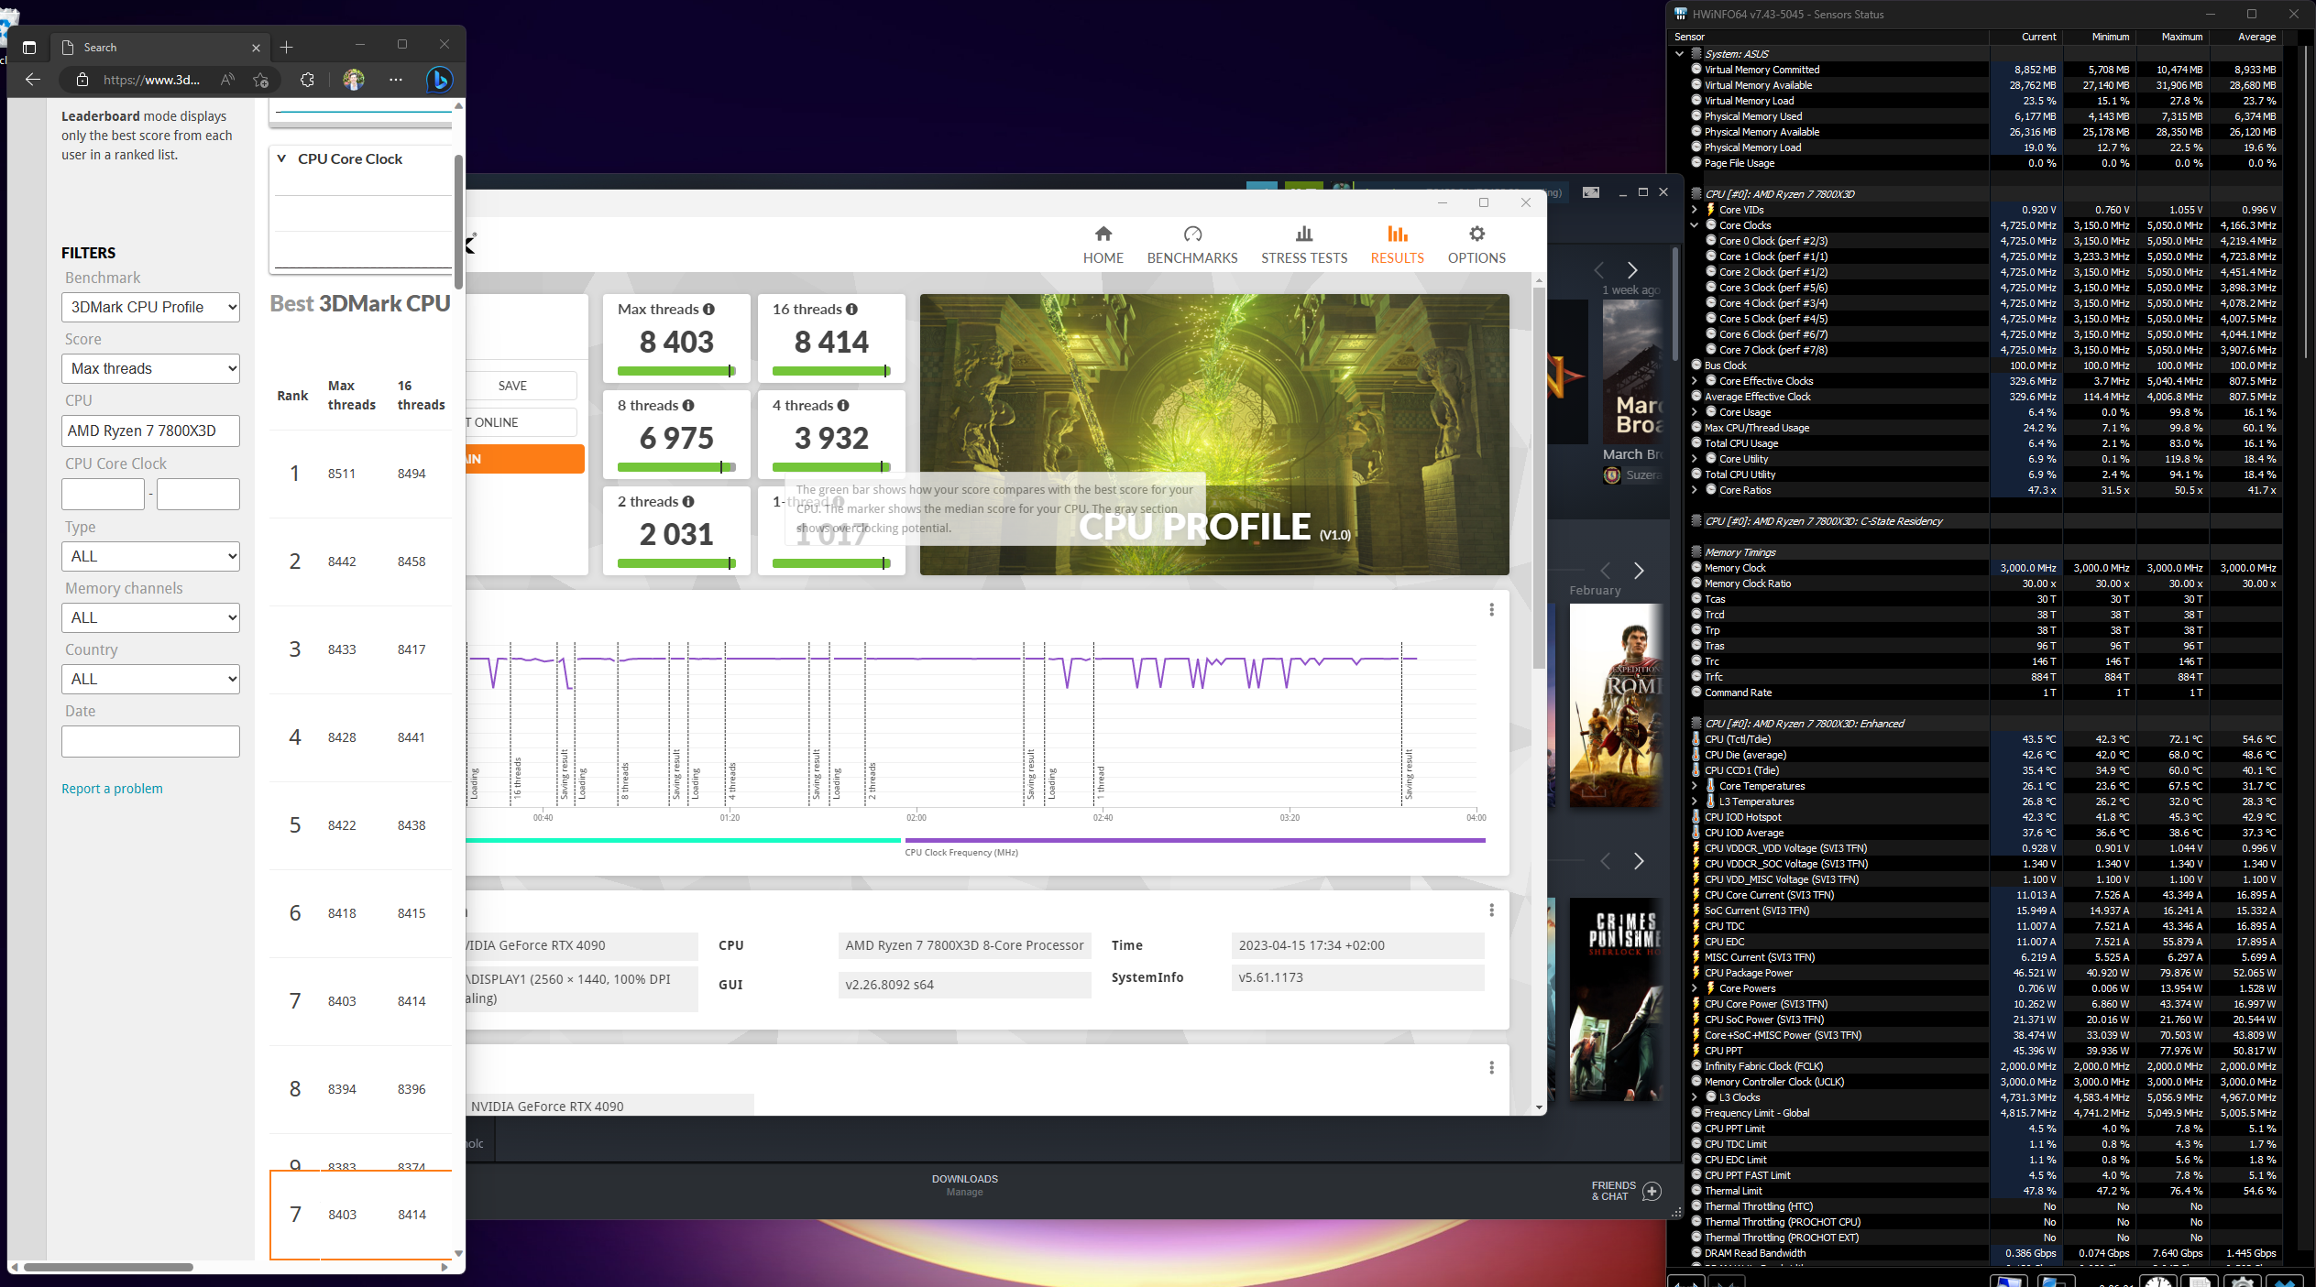Image resolution: width=2316 pixels, height=1287 pixels.
Task: Next arrow in Steam February shelf
Action: pyautogui.click(x=1639, y=571)
